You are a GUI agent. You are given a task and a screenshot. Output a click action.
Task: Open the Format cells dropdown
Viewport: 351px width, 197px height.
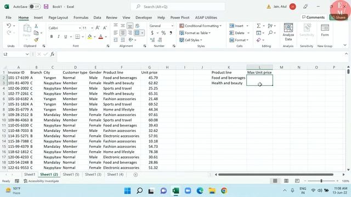pyautogui.click(x=239, y=40)
